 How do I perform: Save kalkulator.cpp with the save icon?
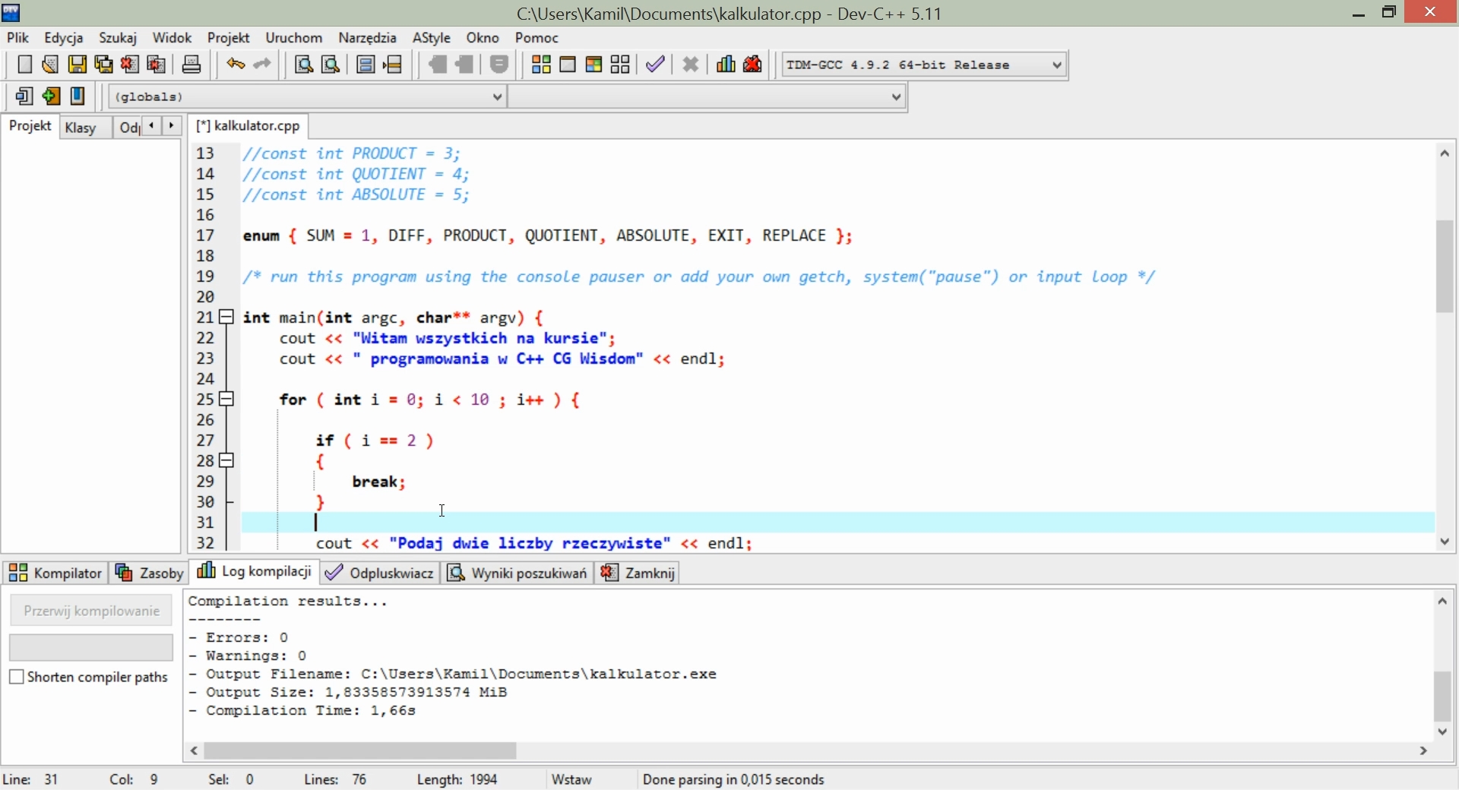click(77, 65)
